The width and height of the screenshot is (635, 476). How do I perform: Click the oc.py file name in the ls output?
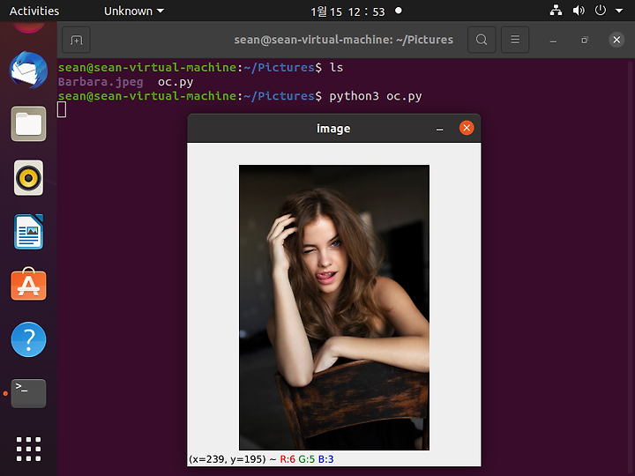(x=176, y=82)
